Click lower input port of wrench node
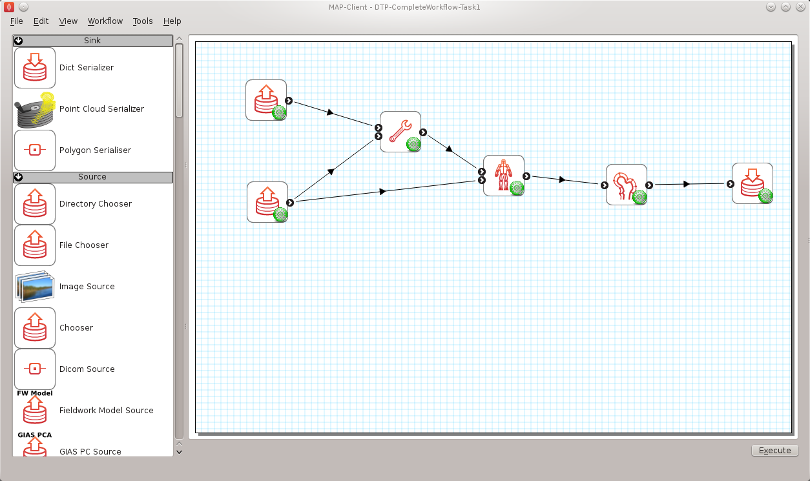 [379, 136]
